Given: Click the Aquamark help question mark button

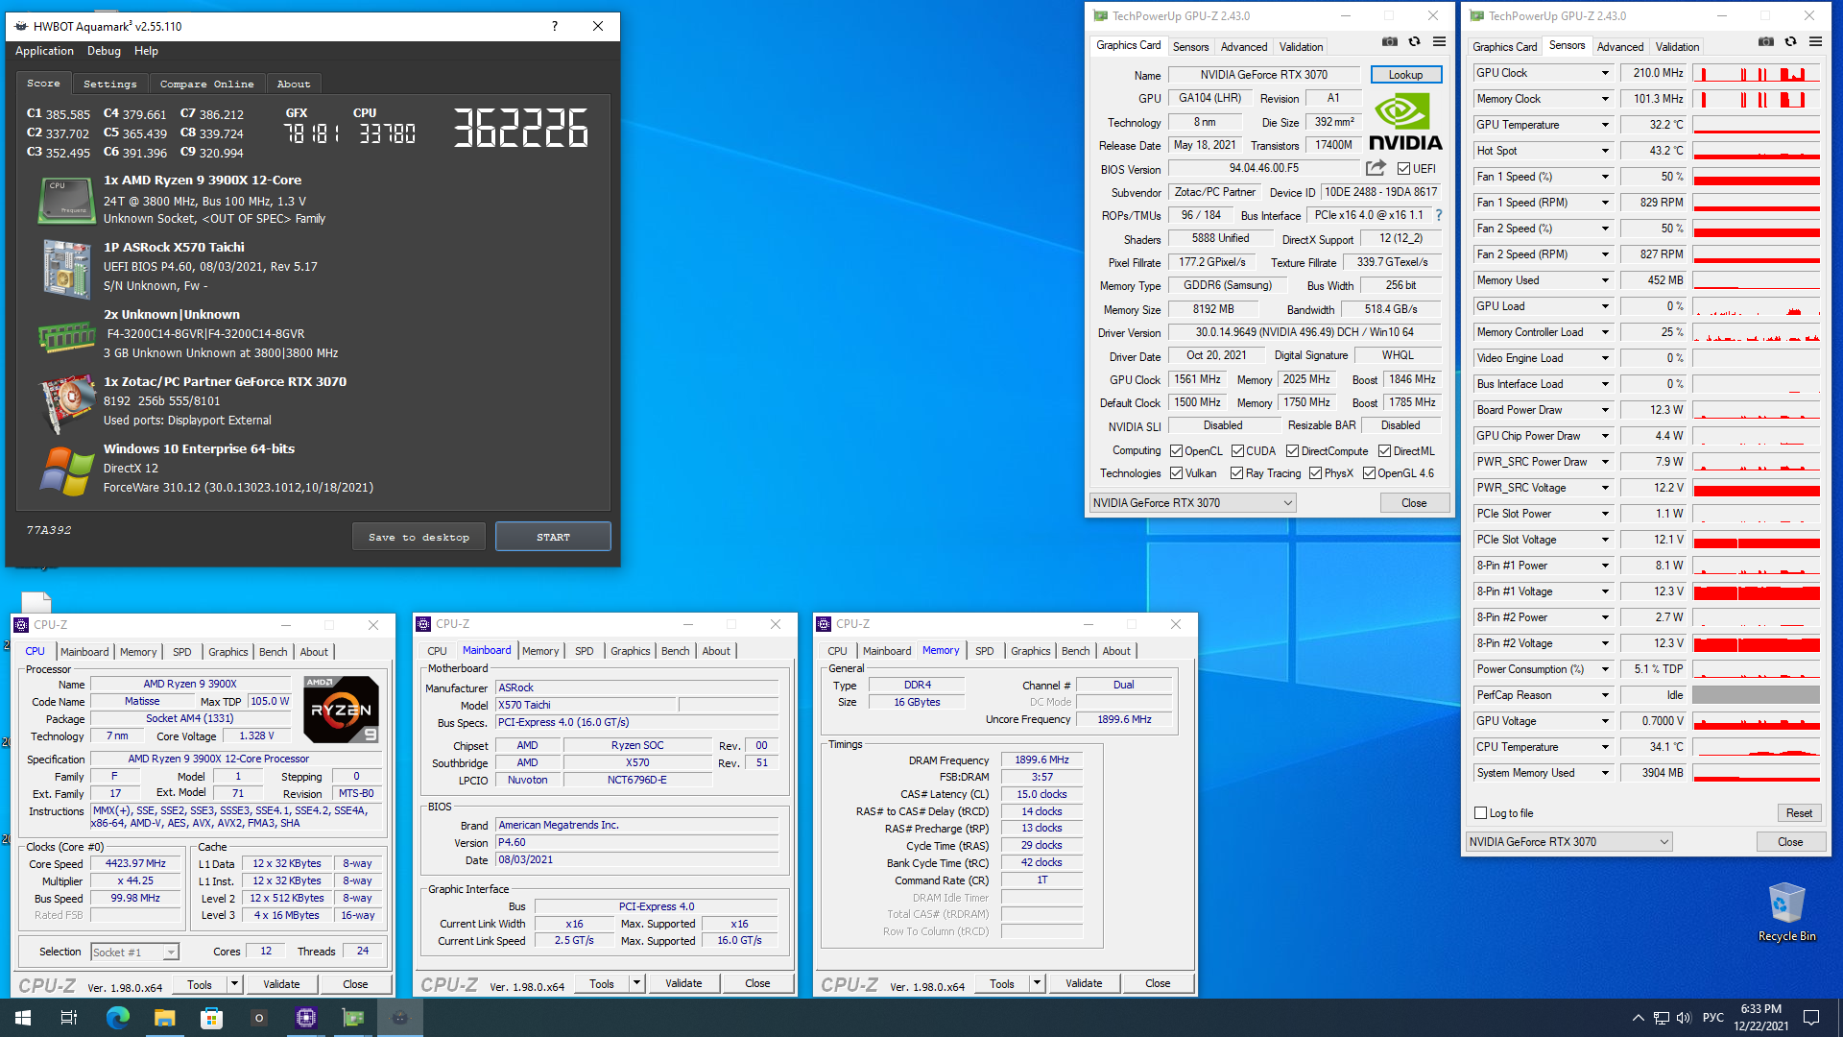Looking at the screenshot, I should tap(554, 26).
